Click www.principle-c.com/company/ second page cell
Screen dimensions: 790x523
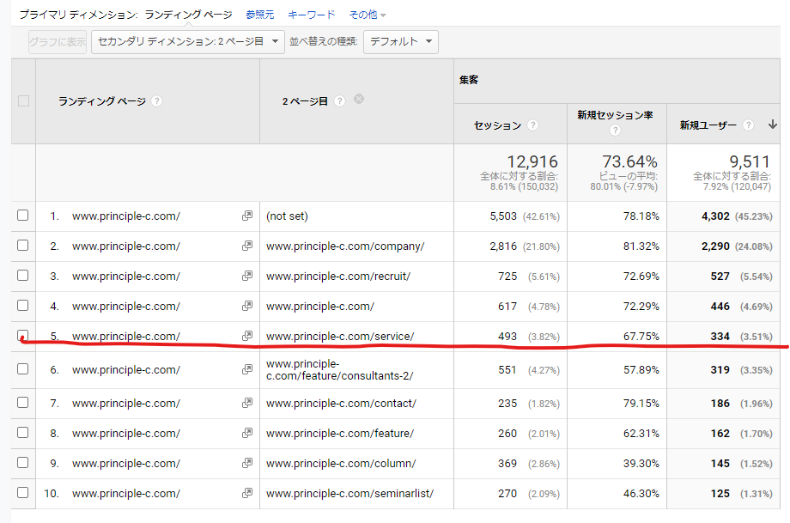click(x=345, y=246)
